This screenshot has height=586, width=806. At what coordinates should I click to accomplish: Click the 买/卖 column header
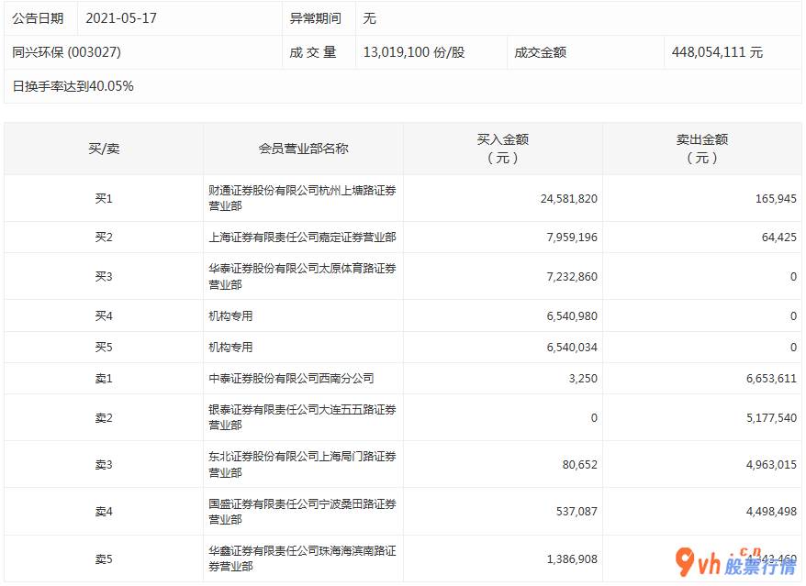104,149
